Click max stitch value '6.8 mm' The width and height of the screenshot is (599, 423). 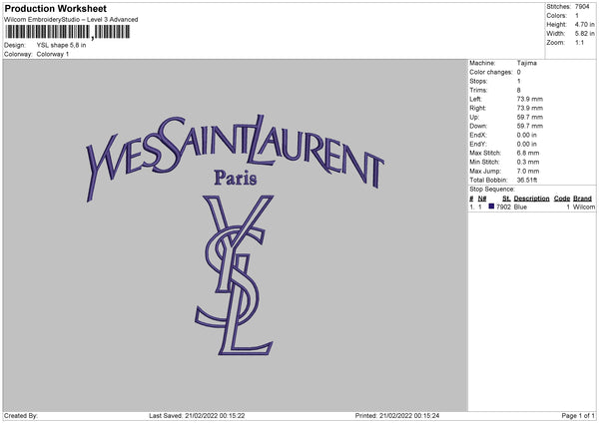[528, 153]
